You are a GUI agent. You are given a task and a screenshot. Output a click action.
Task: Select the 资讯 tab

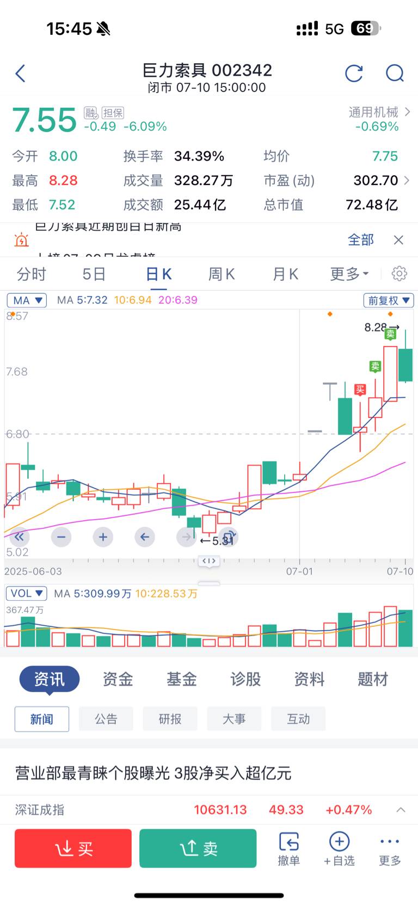(50, 679)
